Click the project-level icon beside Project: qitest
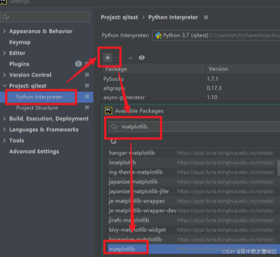 tap(87, 86)
